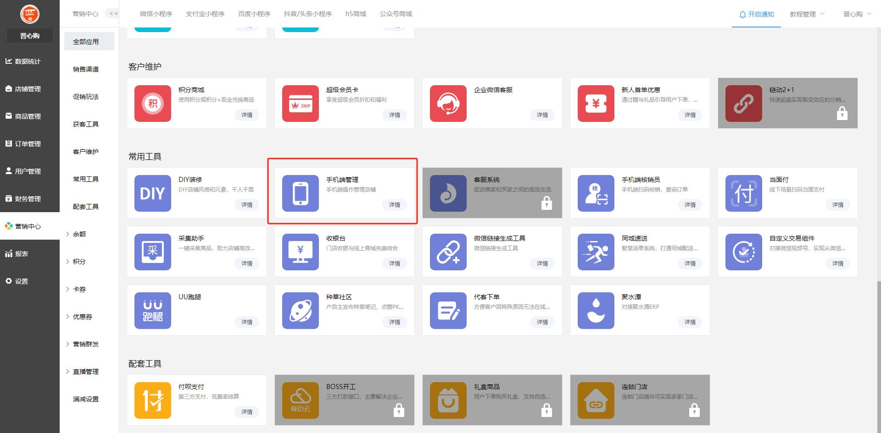Click the 聚水潭 water drop icon
This screenshot has width=881, height=433.
(596, 311)
